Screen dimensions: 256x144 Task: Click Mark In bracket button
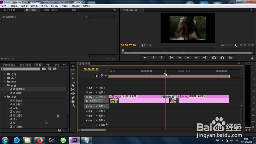pyautogui.click(x=153, y=58)
